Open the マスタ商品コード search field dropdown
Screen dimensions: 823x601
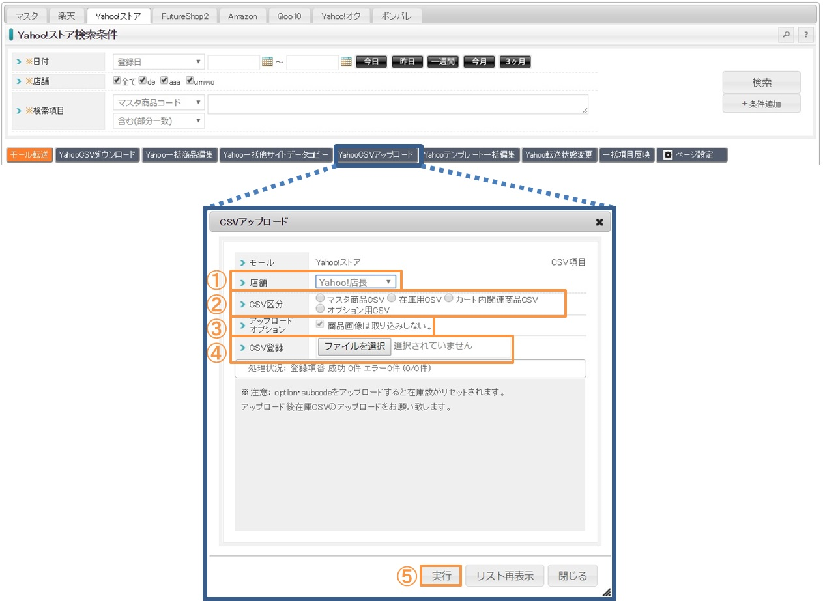click(158, 102)
